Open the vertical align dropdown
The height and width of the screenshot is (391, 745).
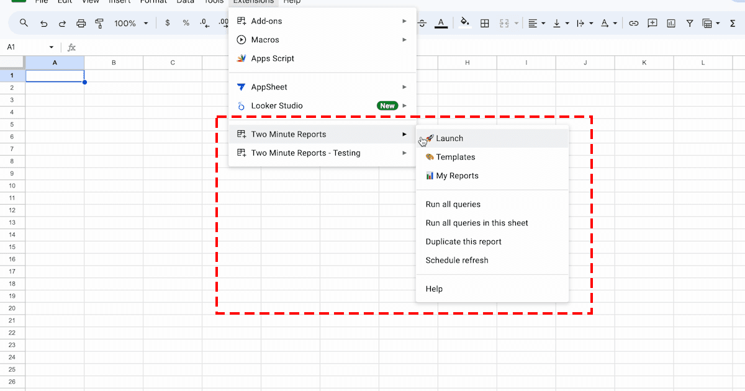point(561,23)
